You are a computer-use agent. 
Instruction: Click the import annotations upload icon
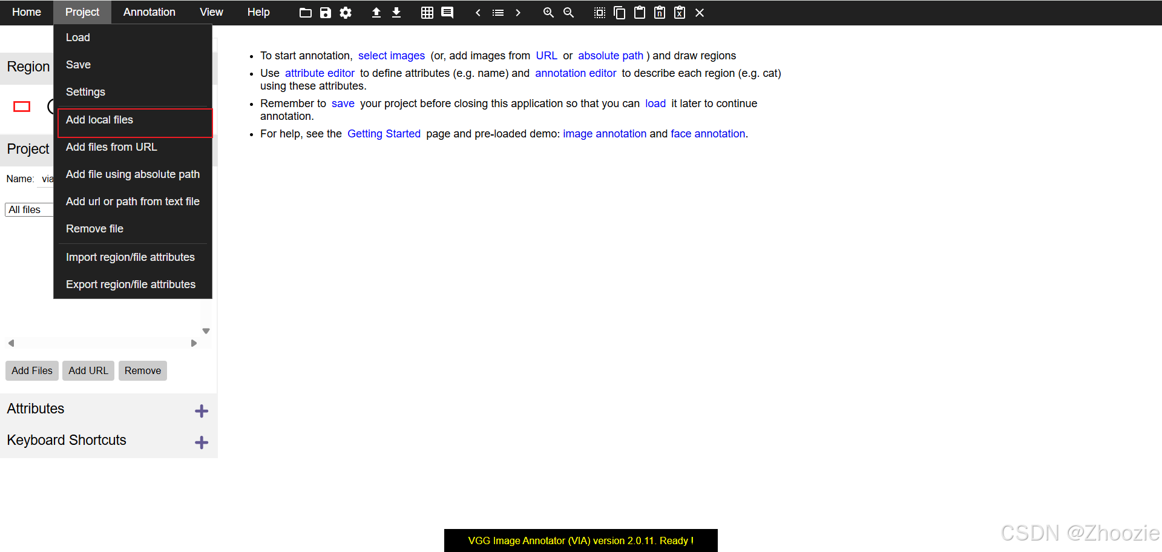(376, 13)
